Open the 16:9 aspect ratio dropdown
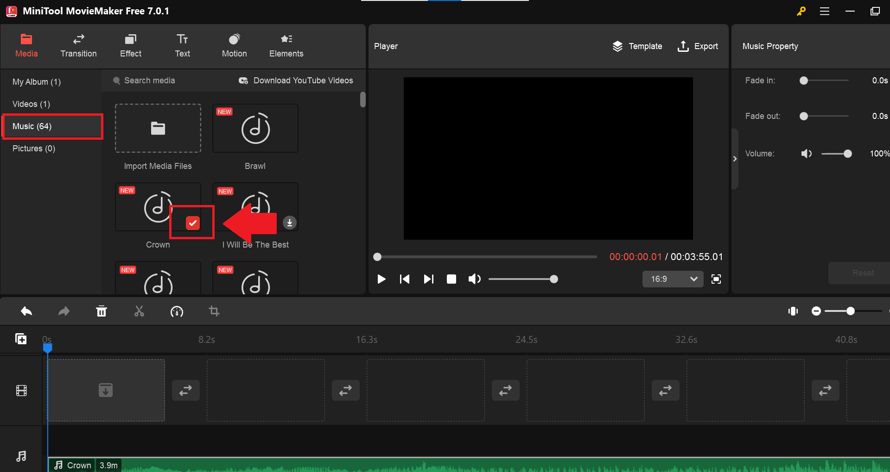Image resolution: width=890 pixels, height=472 pixels. tap(673, 279)
